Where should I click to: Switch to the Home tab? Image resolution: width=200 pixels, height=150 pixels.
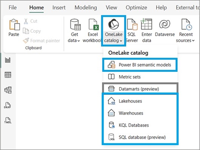(36, 8)
